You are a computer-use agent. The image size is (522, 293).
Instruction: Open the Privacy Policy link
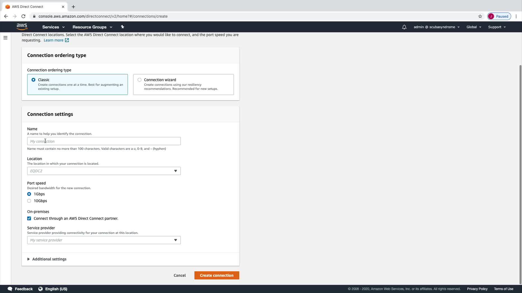pos(477,289)
